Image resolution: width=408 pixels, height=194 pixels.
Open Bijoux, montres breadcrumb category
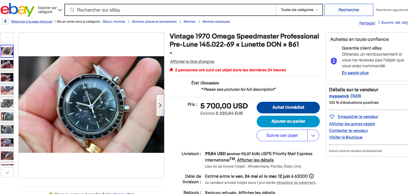(x=114, y=21)
